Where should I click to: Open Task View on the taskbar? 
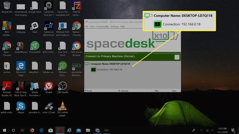[x=22, y=130]
